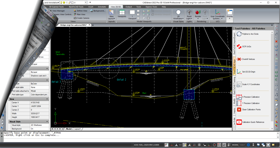Expand the Render dropdown arrow
Viewport: 280px width, 148px height.
coord(198,19)
